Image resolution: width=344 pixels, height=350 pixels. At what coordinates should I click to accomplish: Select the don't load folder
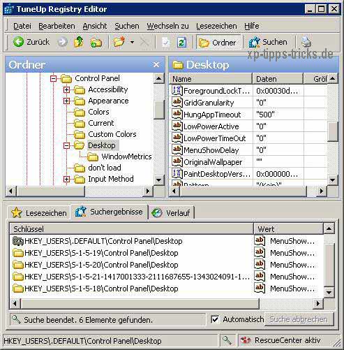coord(105,168)
